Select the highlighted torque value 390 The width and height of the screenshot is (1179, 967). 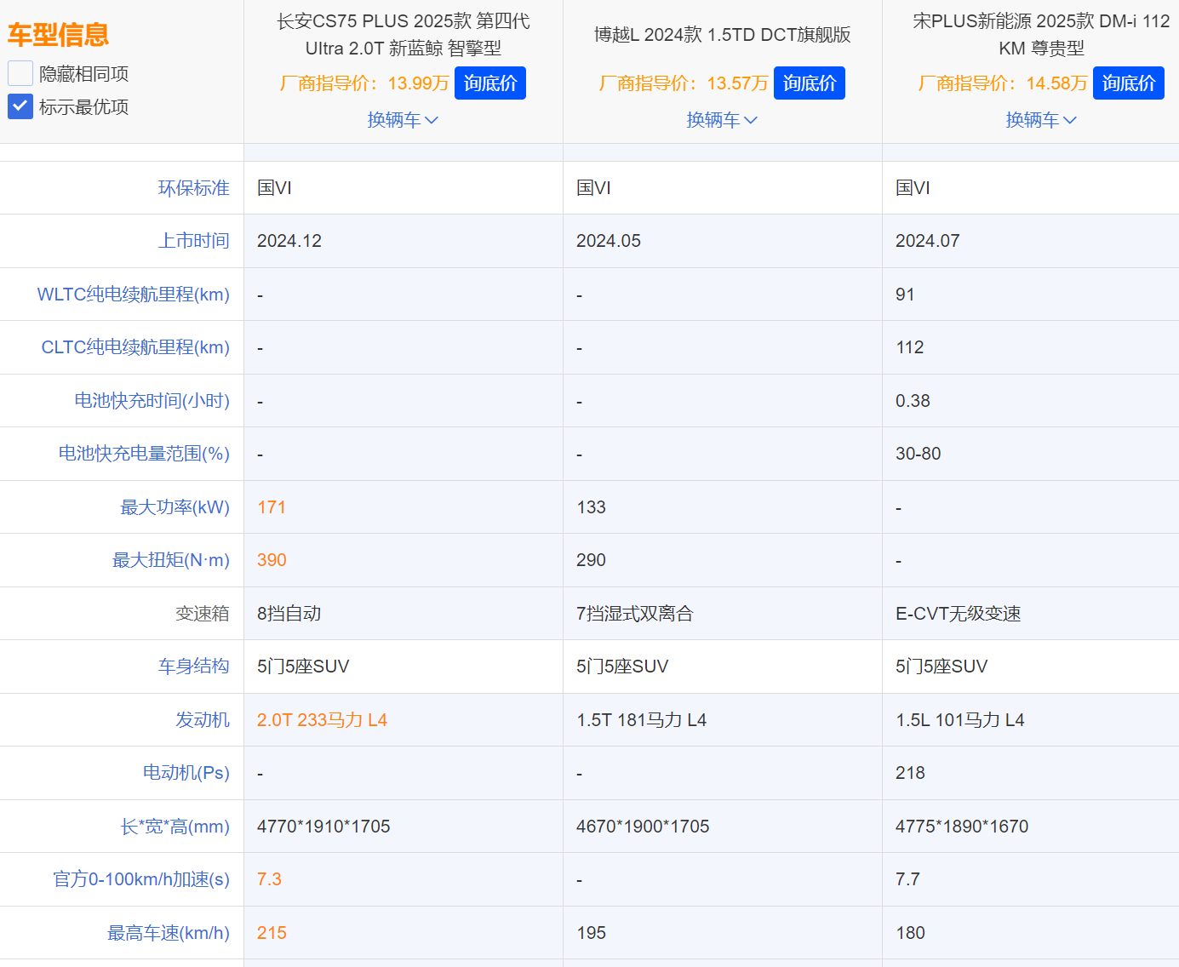click(272, 560)
